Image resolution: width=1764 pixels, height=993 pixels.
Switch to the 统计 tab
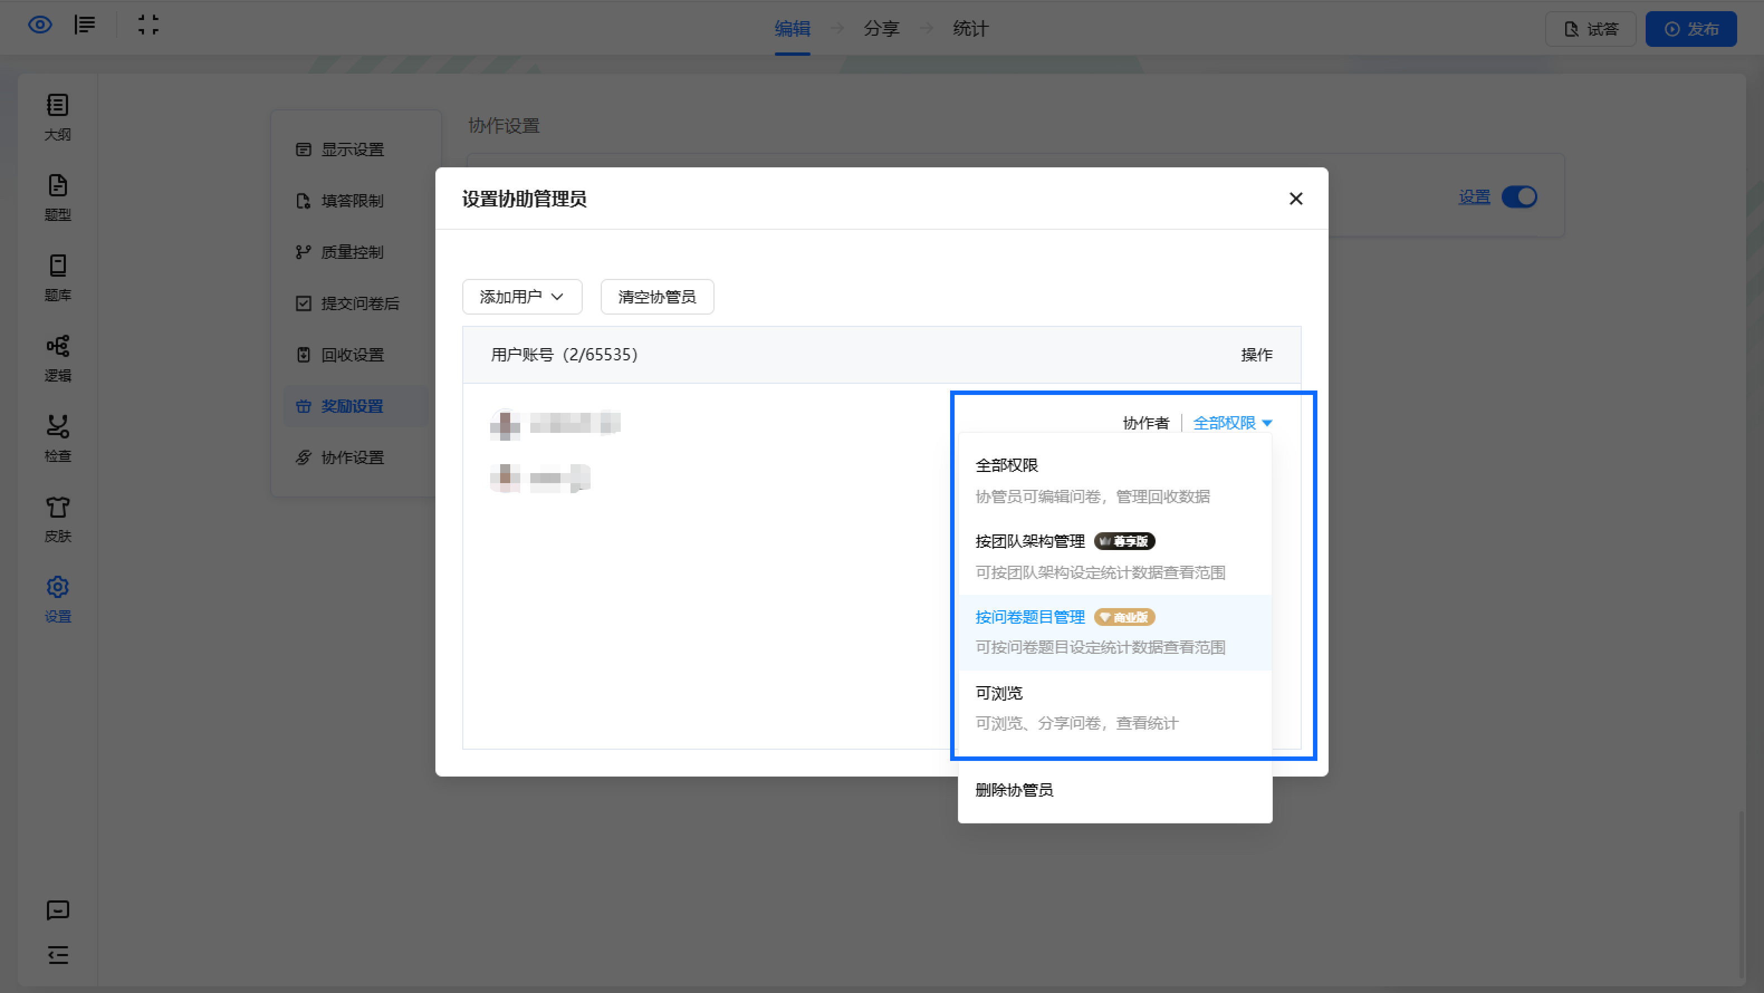click(970, 29)
